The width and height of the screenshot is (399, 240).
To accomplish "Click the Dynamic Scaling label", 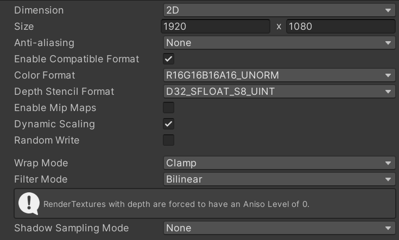I will coord(54,124).
